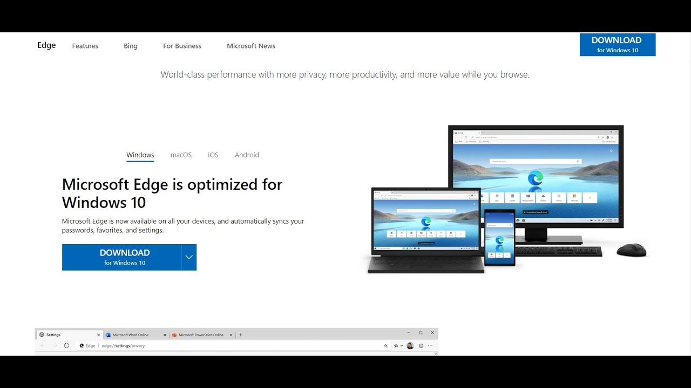This screenshot has height=388, width=691.
Task: Click the forward navigation arrow
Action: click(54, 345)
